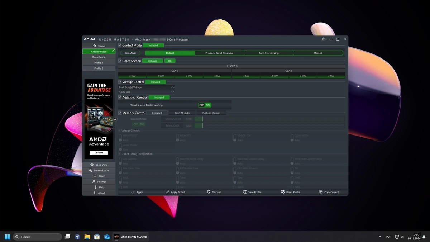Click Get Yours on AMD Advantage ad

coord(99,153)
